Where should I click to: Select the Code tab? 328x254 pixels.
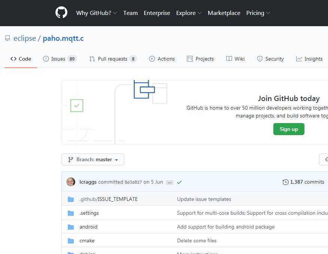pos(21,59)
